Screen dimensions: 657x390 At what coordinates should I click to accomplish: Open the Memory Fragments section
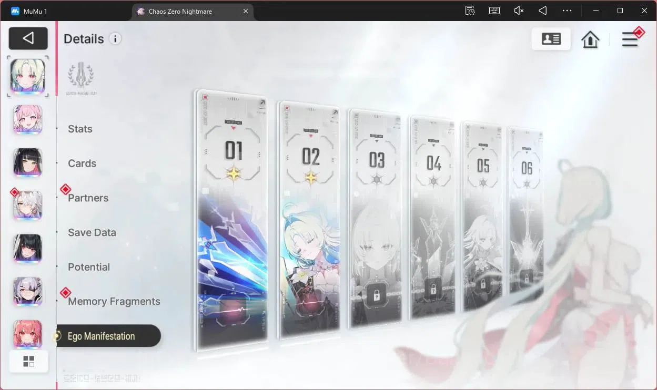pos(114,302)
